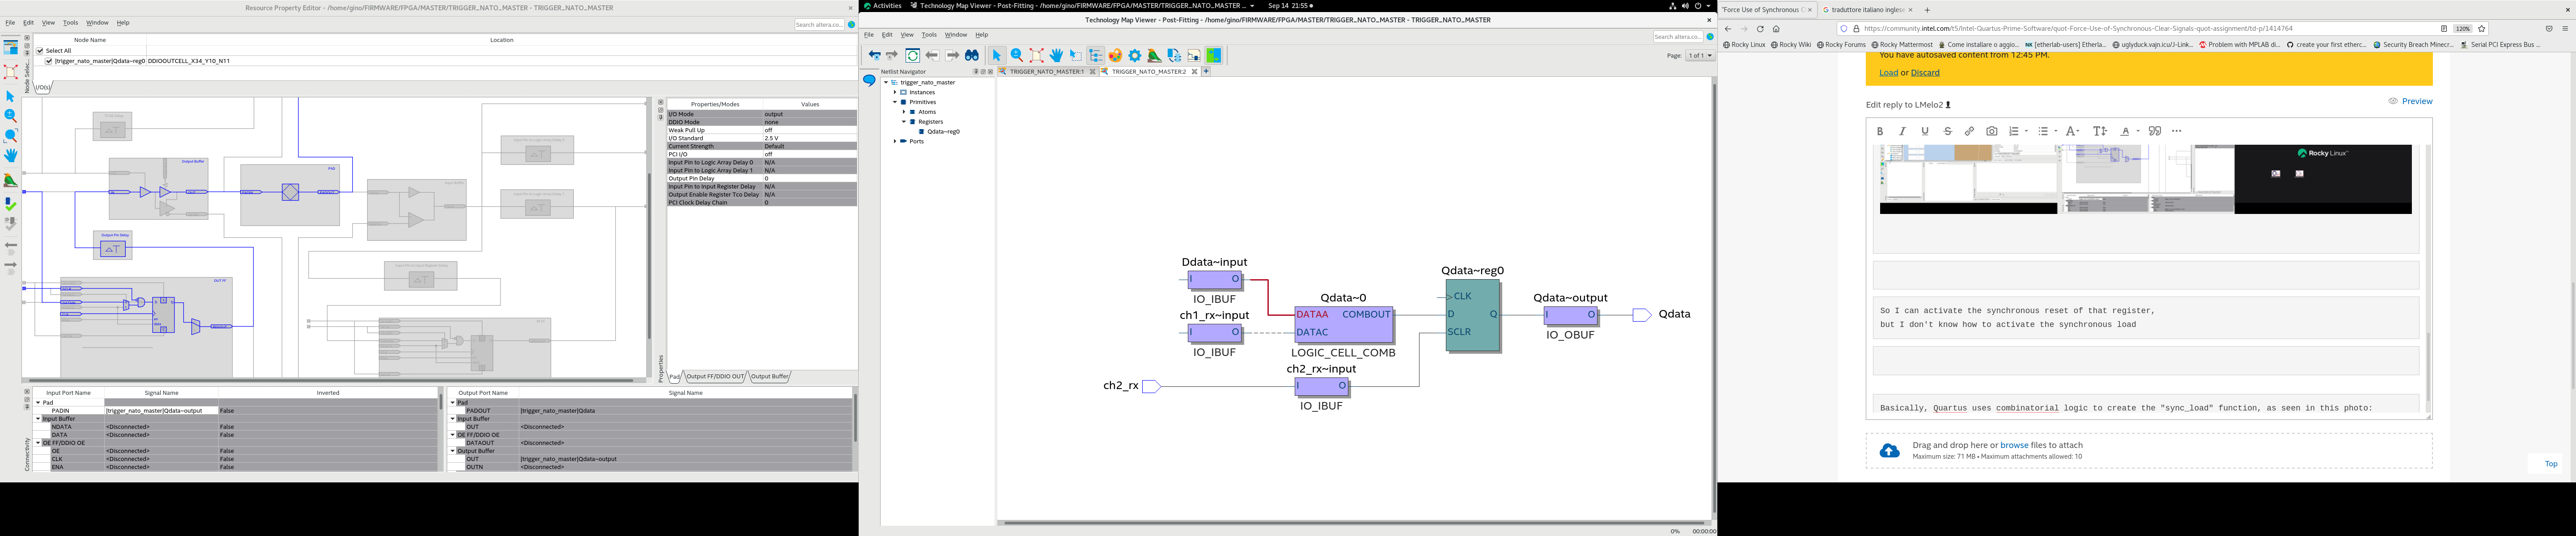2576x536 pixels.
Task: Click the blockquote icon in reply editor
Action: [x=2155, y=132]
